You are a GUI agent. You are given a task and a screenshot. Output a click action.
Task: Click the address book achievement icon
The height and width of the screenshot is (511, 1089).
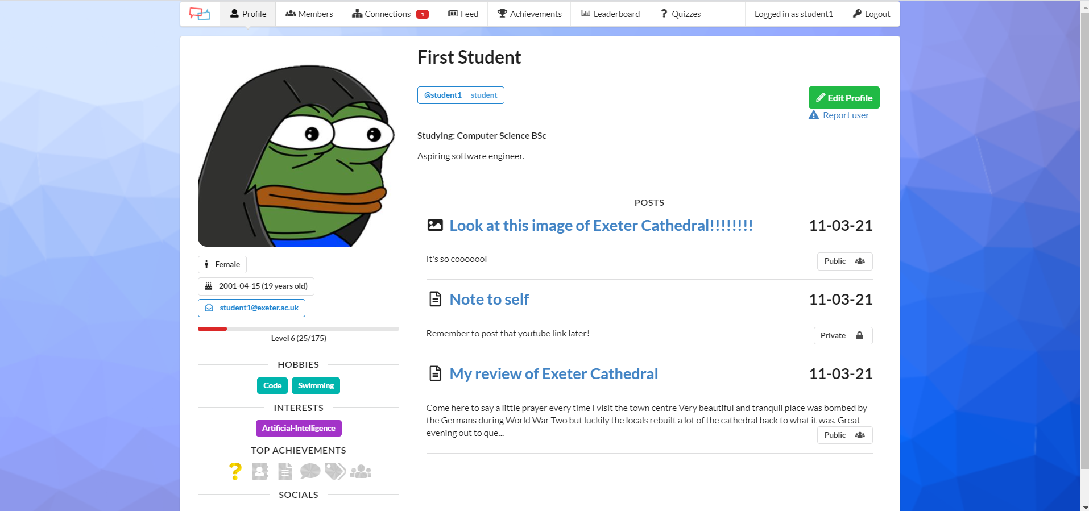click(x=260, y=471)
